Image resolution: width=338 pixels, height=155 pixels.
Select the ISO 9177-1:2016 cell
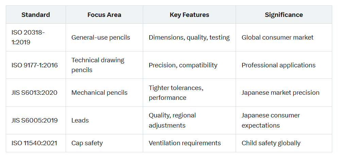tap(36, 65)
